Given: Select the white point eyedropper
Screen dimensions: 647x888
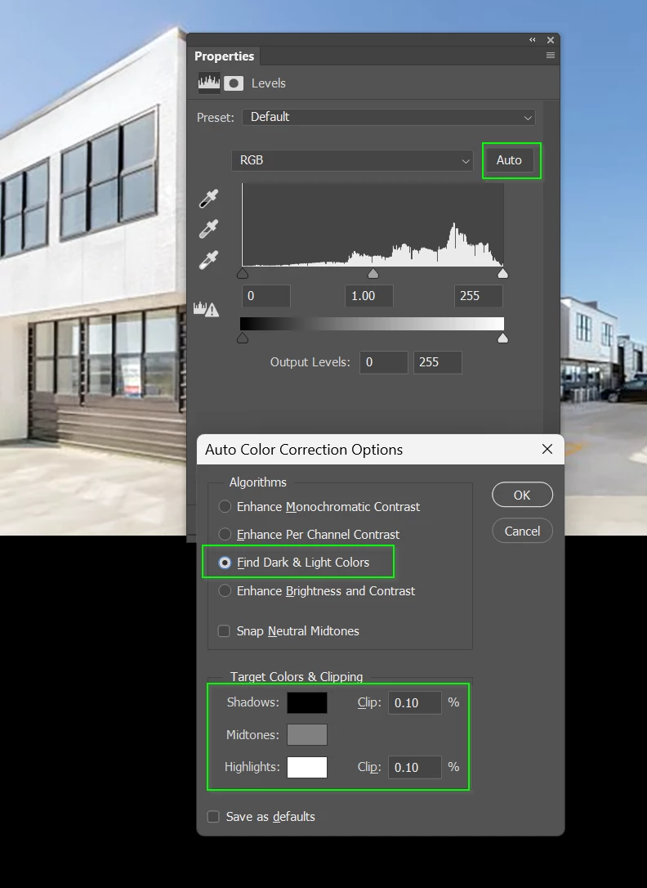Looking at the screenshot, I should tap(208, 261).
